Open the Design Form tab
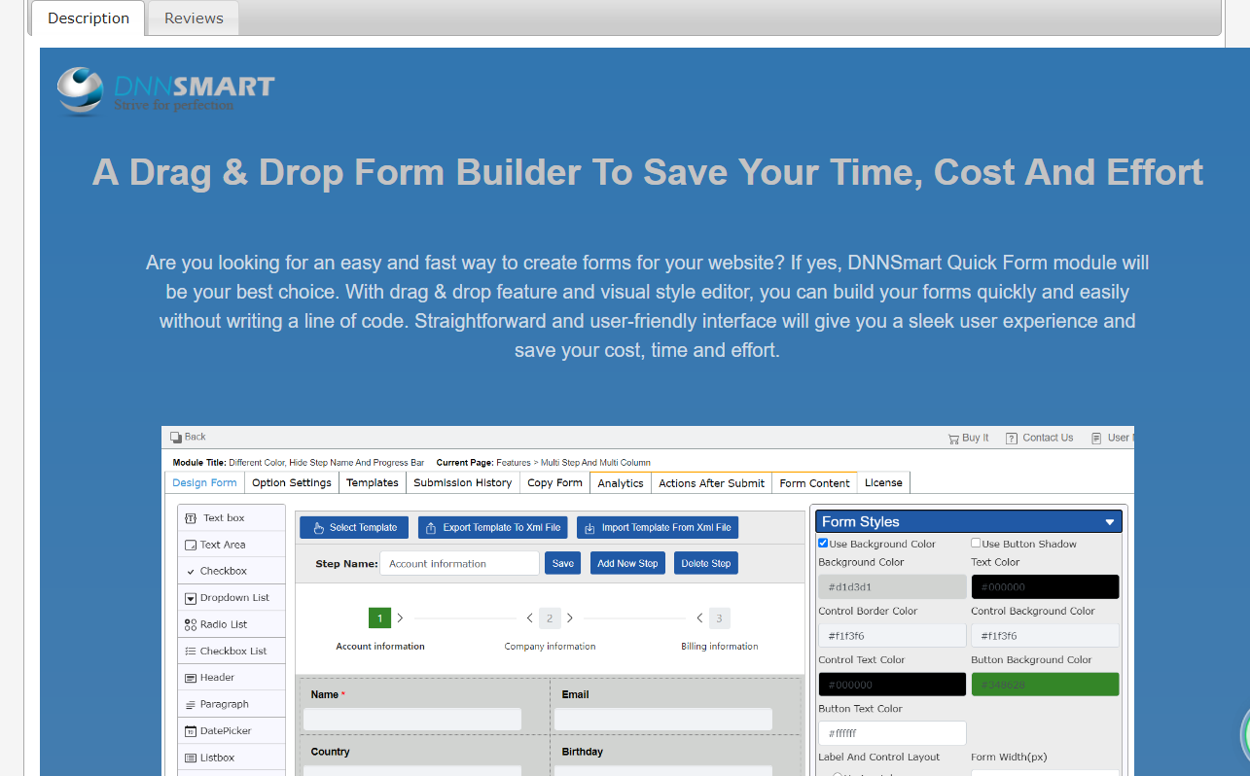The height and width of the screenshot is (776, 1250). tap(204, 482)
